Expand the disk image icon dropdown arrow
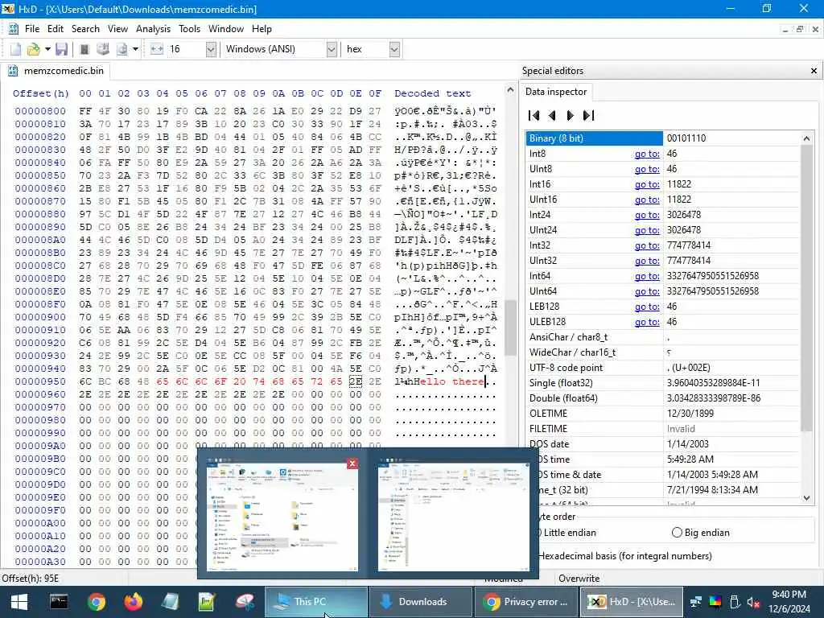 pyautogui.click(x=135, y=49)
